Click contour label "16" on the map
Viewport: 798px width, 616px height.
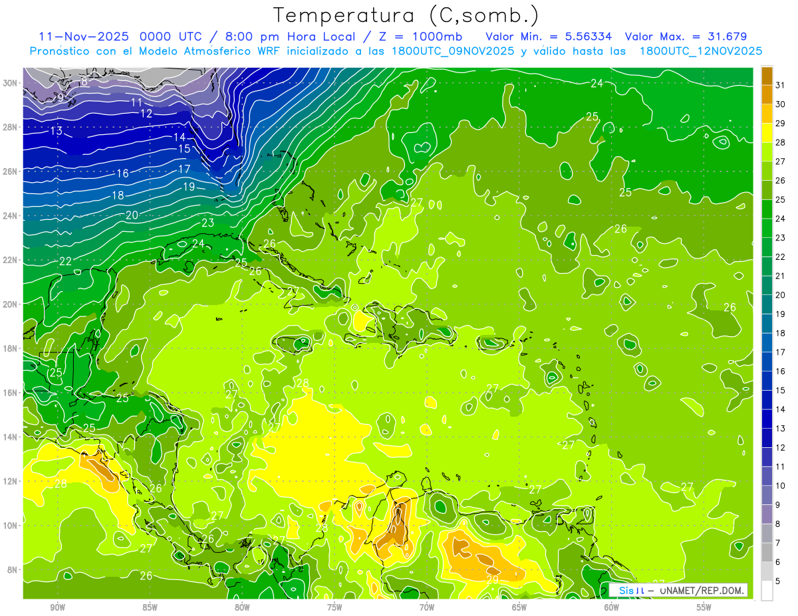[x=122, y=173]
